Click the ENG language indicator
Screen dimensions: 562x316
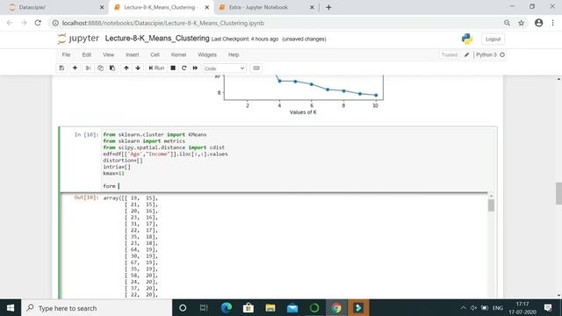(x=498, y=308)
